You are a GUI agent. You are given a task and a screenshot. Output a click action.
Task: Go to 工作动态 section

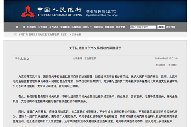tap(54, 27)
